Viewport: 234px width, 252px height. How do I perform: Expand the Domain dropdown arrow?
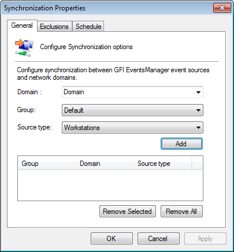[x=198, y=92]
